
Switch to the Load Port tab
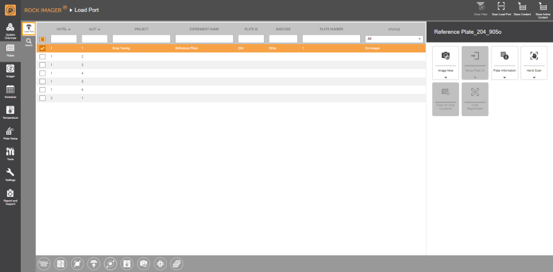(x=28, y=29)
